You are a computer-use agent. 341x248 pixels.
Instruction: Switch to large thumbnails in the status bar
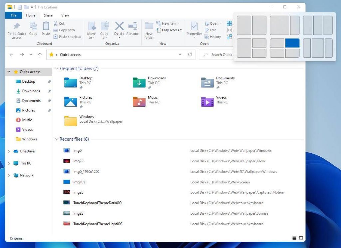(301, 238)
